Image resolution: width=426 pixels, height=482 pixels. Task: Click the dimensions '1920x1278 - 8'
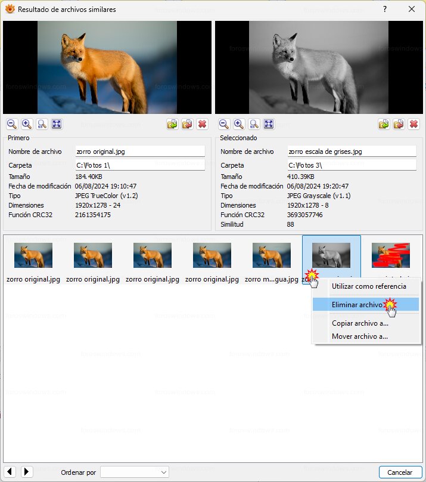[308, 205]
